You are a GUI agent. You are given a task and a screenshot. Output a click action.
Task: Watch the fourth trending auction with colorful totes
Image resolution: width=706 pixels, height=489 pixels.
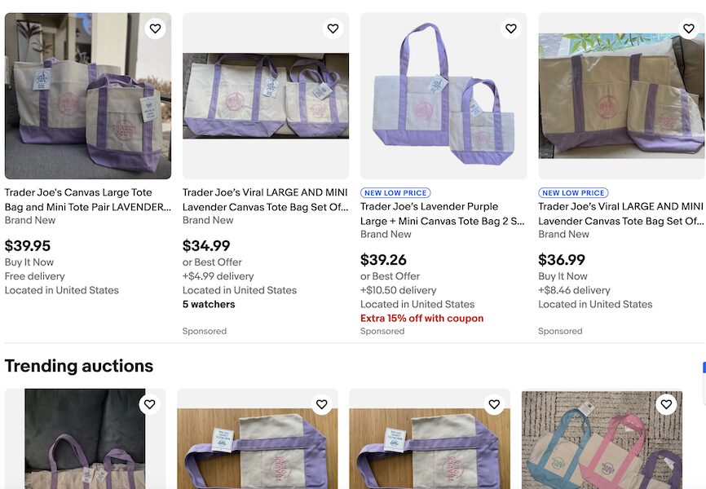pyautogui.click(x=666, y=404)
